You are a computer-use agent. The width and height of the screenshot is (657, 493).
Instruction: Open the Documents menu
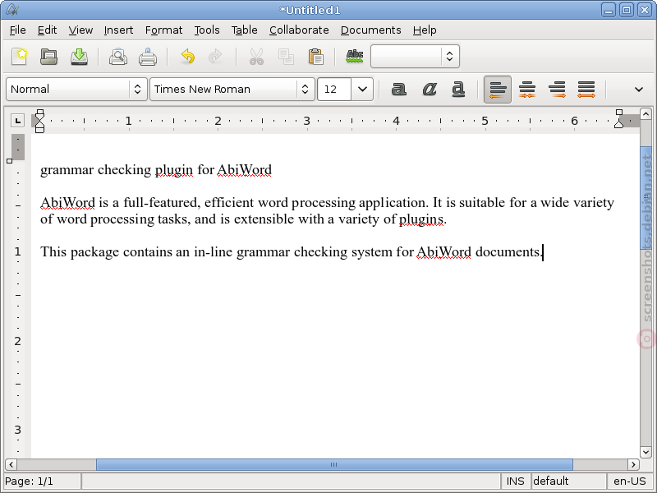tap(371, 30)
